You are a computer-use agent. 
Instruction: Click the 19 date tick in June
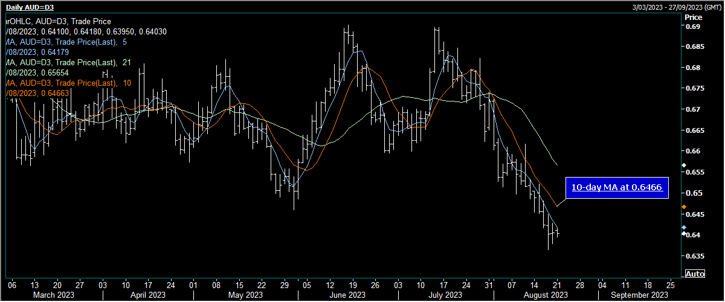tap(352, 284)
